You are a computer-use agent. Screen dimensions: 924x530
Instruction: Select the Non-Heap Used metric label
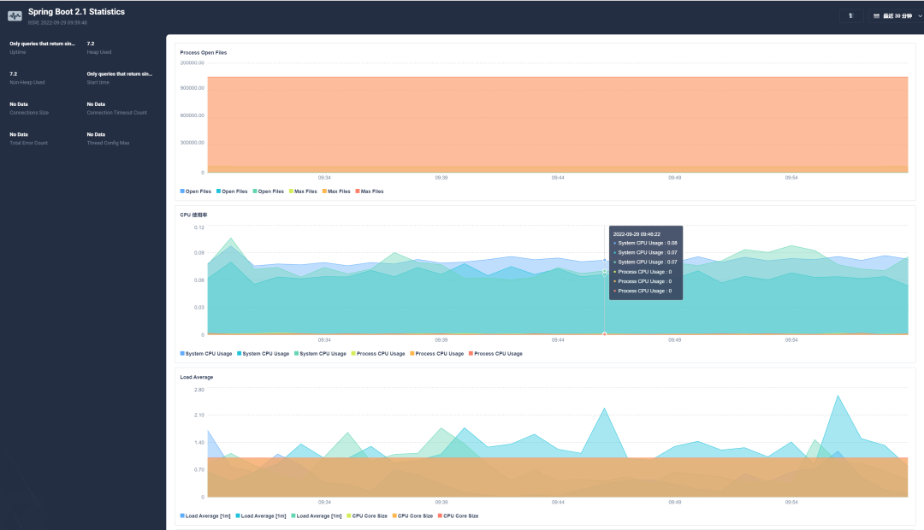click(27, 82)
